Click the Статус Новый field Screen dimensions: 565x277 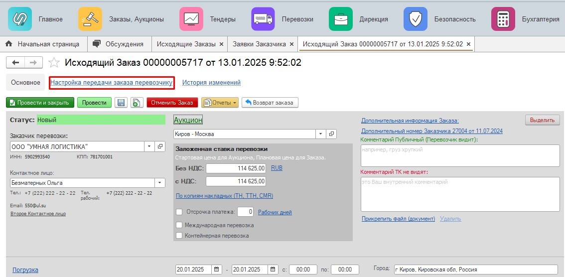101,120
